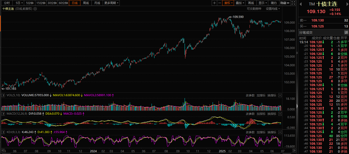The width and height of the screenshot is (349, 154).
Task: Toggle fullscreen chart icon in toolbar
Action: [293, 3]
